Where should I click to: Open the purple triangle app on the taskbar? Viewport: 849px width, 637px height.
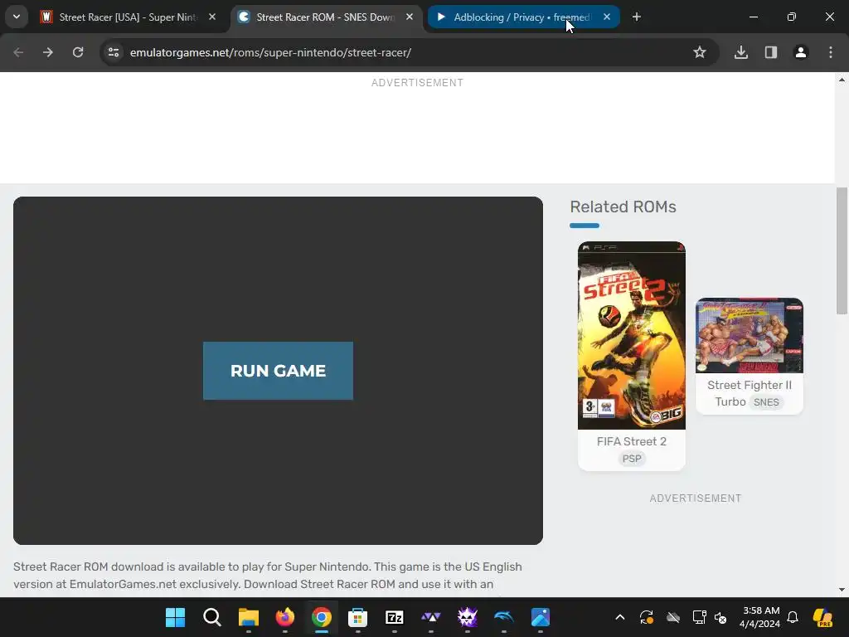coord(431,617)
